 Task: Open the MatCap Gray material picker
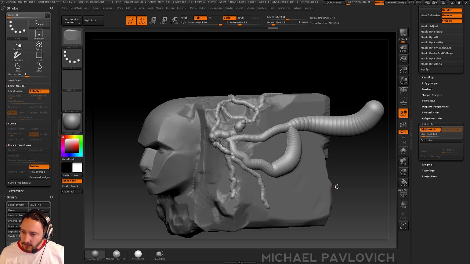(x=72, y=123)
